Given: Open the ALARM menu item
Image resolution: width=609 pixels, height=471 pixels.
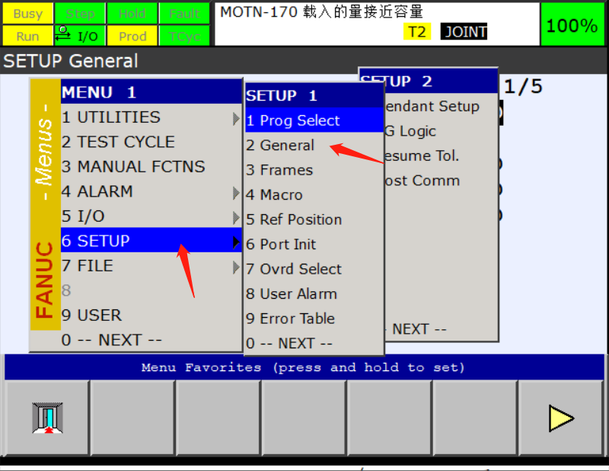Looking at the screenshot, I should [151, 191].
